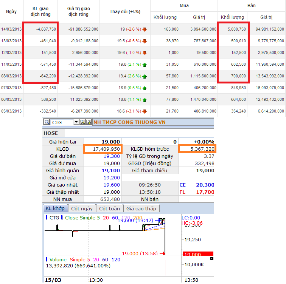Screen dimensions: 286x284
Task: Click the Giá bình quân value 19,100
Action: (111, 171)
